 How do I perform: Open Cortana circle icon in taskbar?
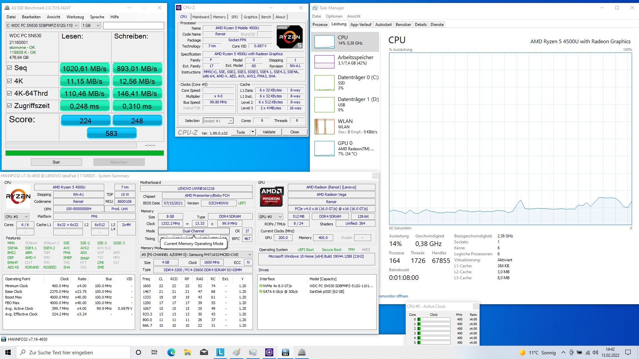coord(138,352)
